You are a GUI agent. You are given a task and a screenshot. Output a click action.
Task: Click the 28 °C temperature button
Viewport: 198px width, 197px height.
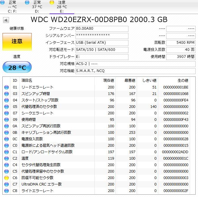click(x=17, y=67)
